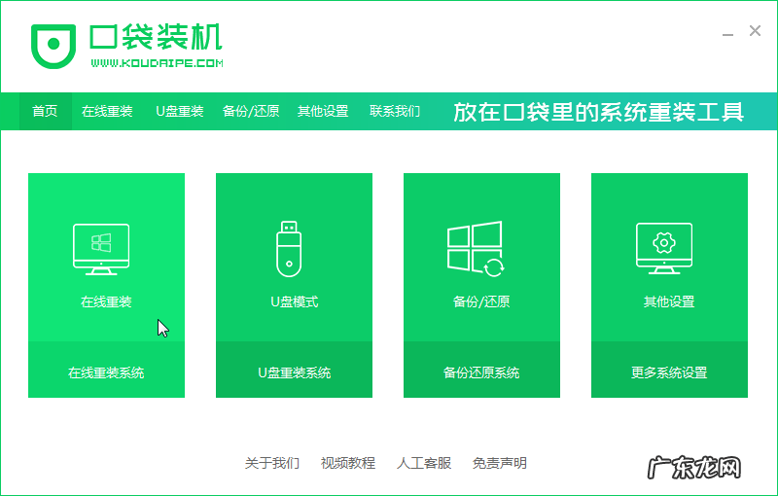Screen dimensions: 778x496
Task: Click the Windows backup/restore icon
Action: tap(476, 249)
